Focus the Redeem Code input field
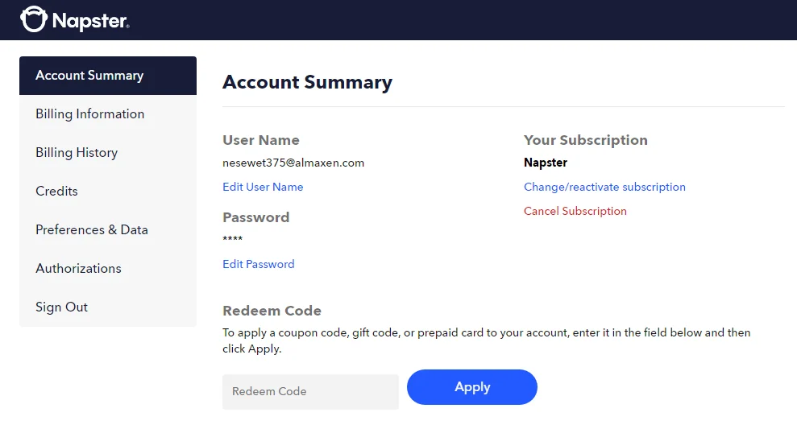The image size is (797, 429). pos(310,391)
